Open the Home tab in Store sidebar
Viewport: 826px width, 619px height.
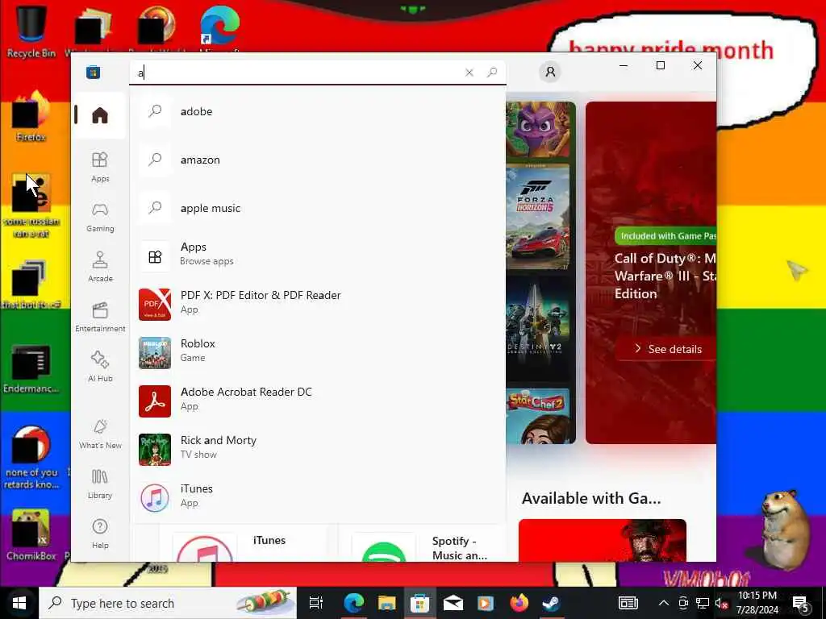[x=99, y=114]
